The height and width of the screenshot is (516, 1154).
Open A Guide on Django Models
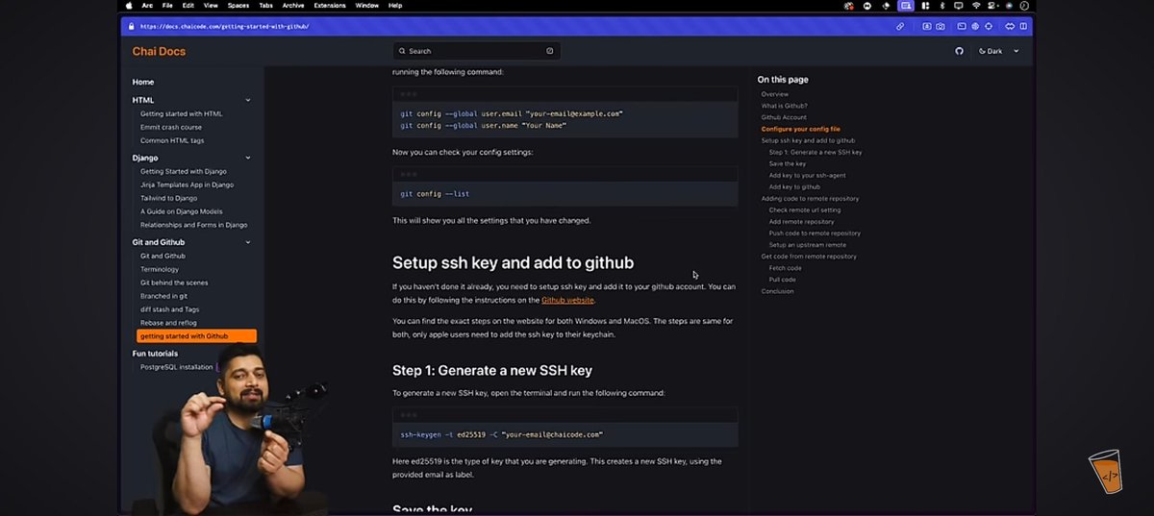coord(181,211)
